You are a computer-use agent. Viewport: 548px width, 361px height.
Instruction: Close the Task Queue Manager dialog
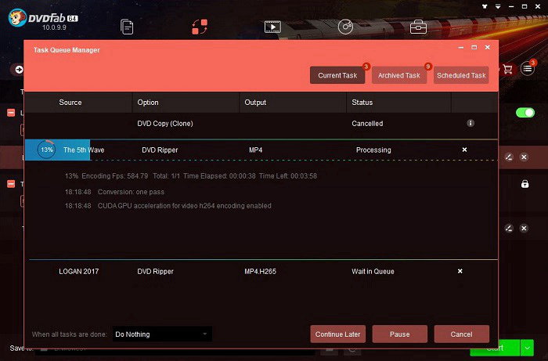tap(487, 47)
